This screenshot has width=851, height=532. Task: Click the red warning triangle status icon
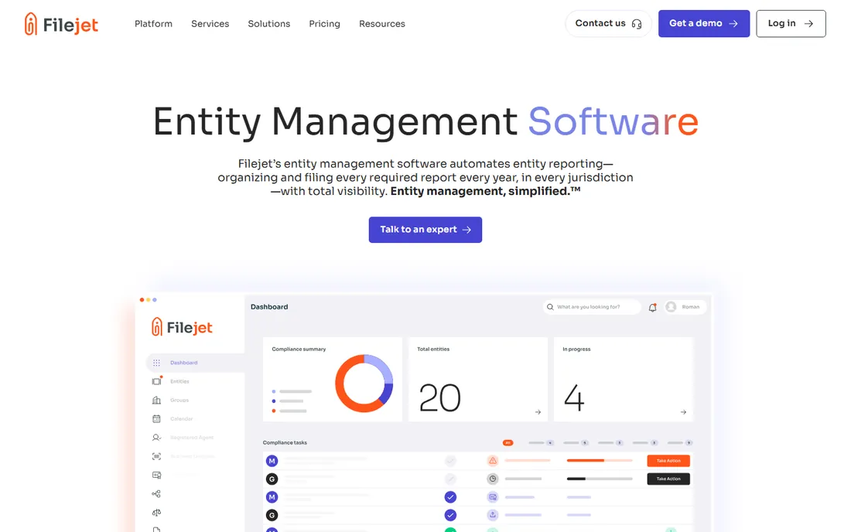point(492,461)
